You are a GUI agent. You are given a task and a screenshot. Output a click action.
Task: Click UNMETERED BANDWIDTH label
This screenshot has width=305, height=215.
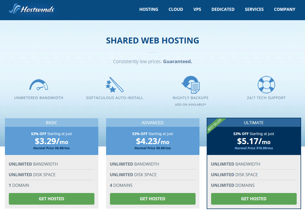[x=39, y=98]
